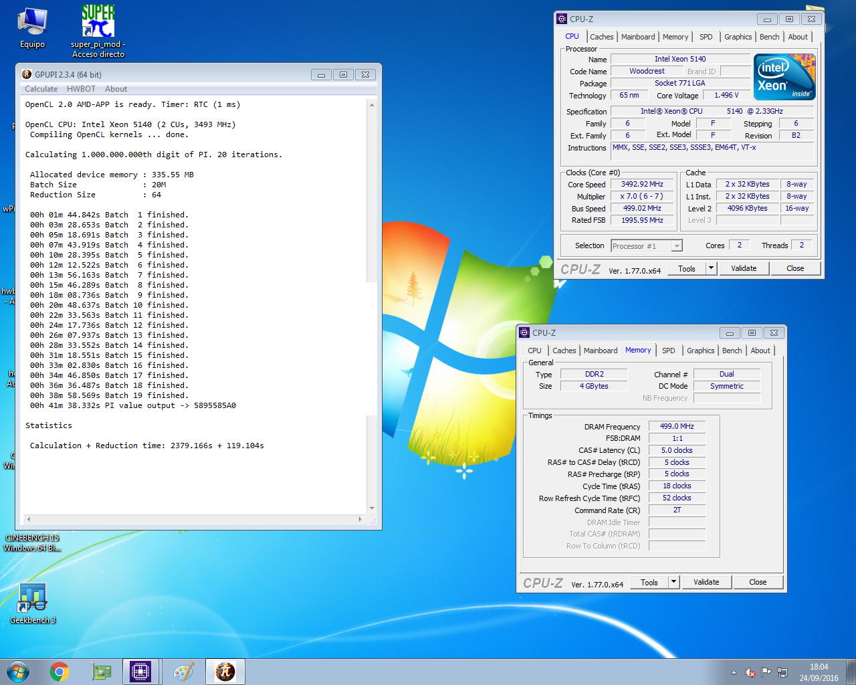Screen dimensions: 856x685
Task: Click the Core Voltage value 1.496 V
Action: pyautogui.click(x=726, y=95)
